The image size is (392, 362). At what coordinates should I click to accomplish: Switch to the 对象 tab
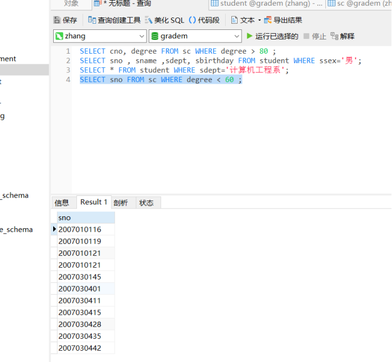click(x=71, y=3)
